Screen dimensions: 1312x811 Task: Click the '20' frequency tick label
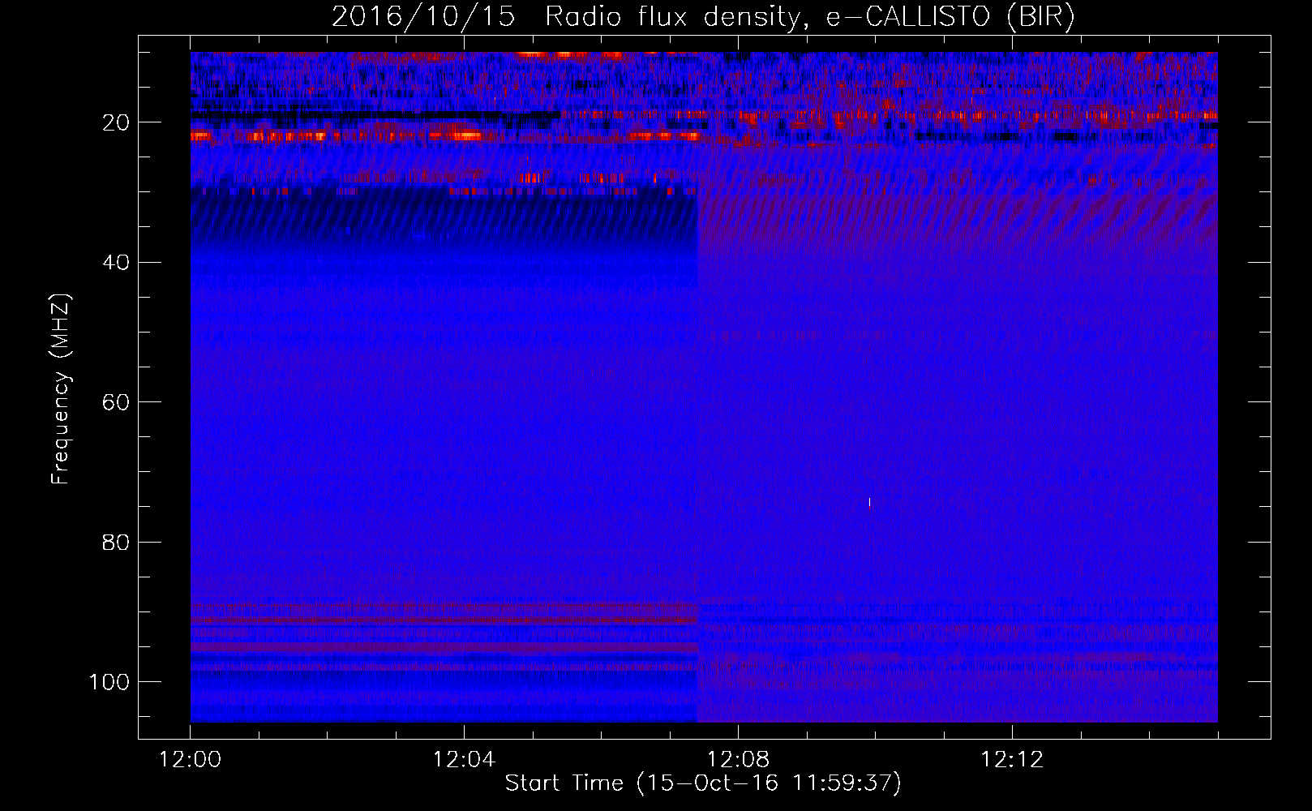click(x=117, y=122)
